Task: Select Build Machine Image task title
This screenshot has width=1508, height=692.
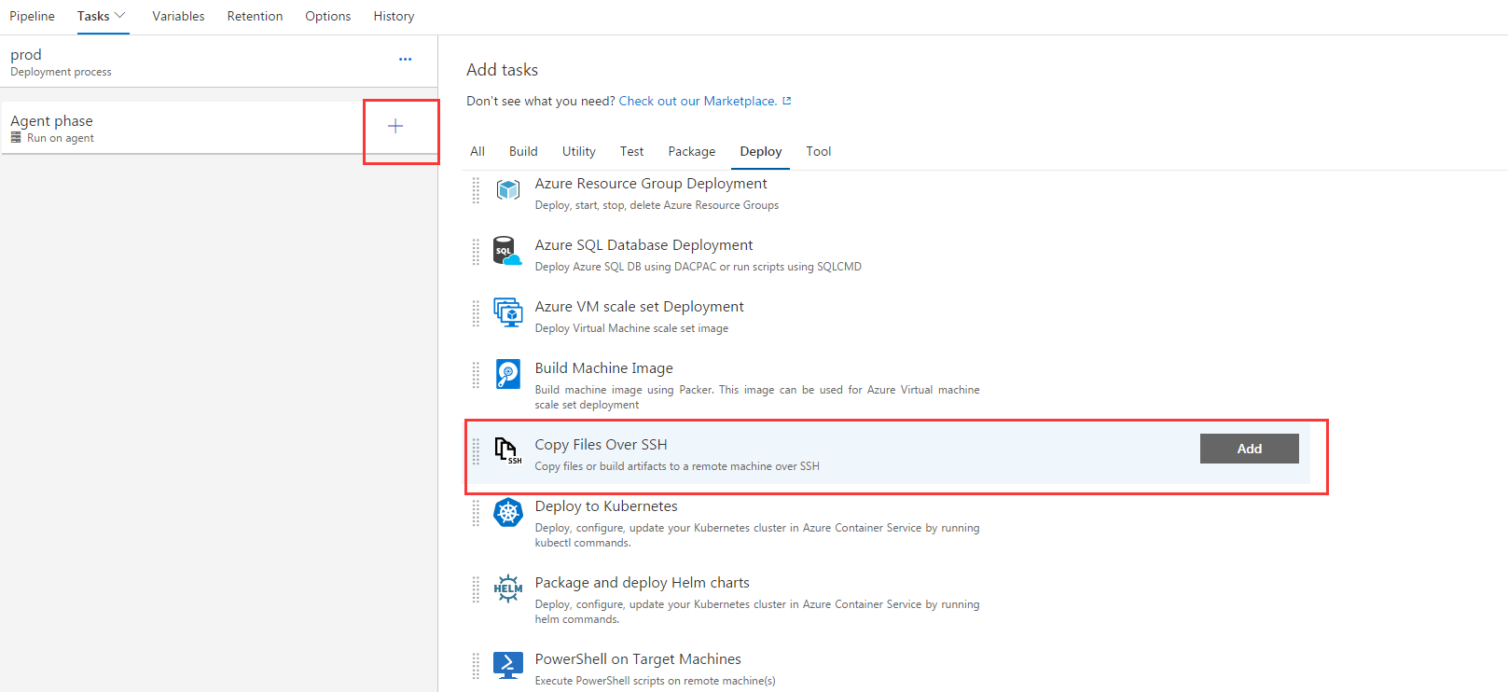Action: (x=603, y=368)
